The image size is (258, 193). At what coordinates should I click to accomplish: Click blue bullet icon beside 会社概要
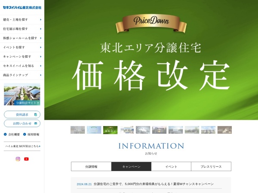click(x=5, y=134)
